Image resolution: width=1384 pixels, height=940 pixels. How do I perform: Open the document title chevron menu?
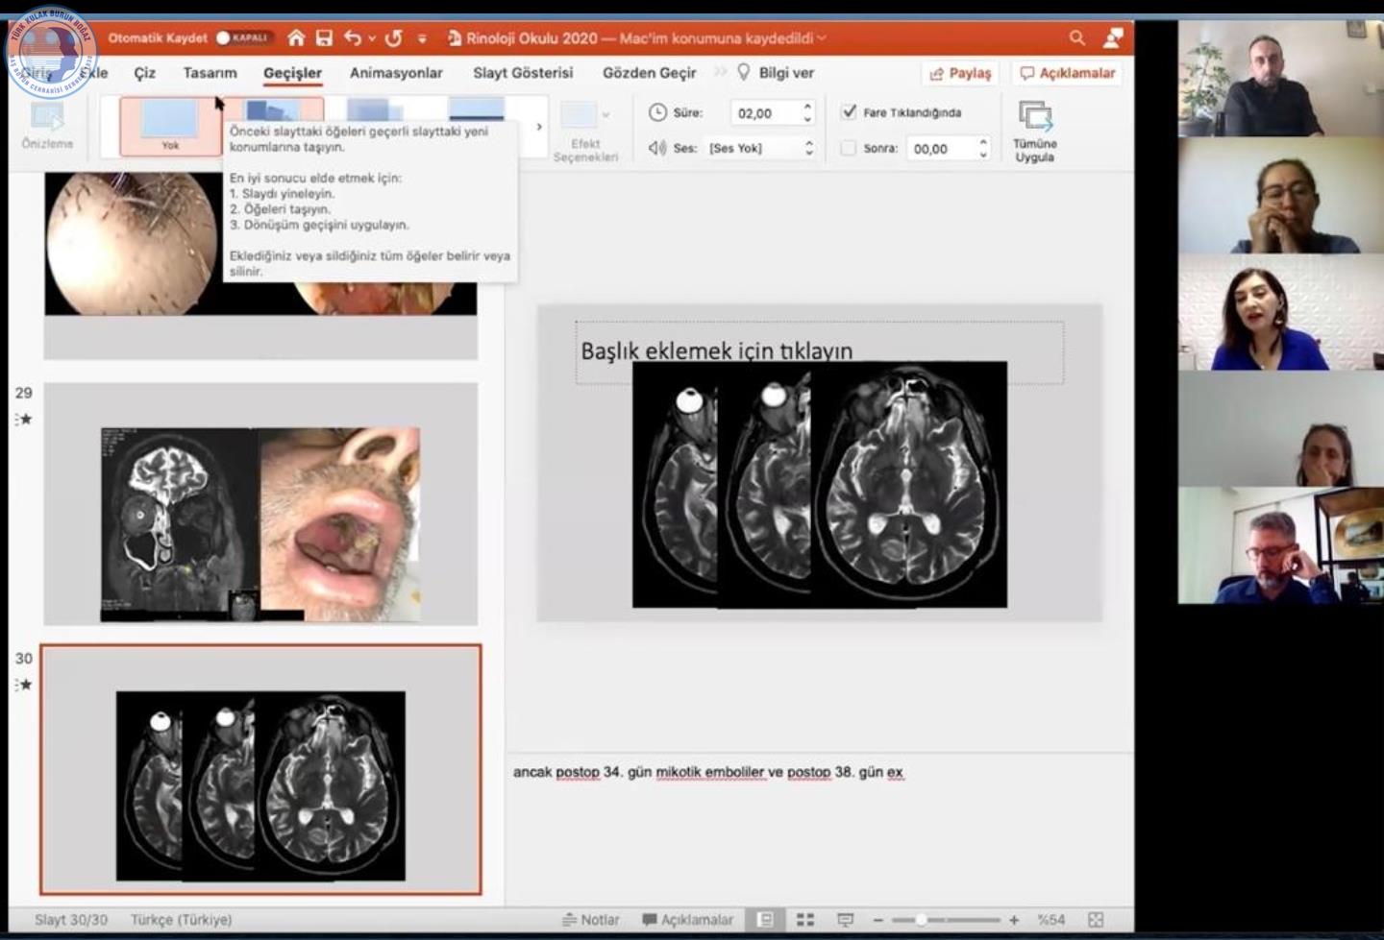point(821,38)
